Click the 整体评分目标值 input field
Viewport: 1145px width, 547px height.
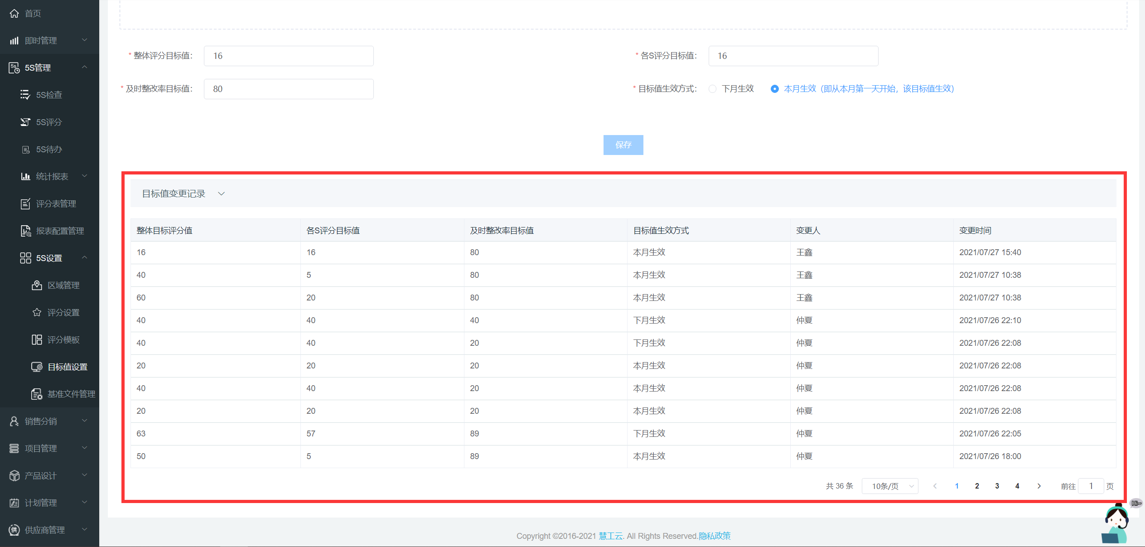[289, 56]
